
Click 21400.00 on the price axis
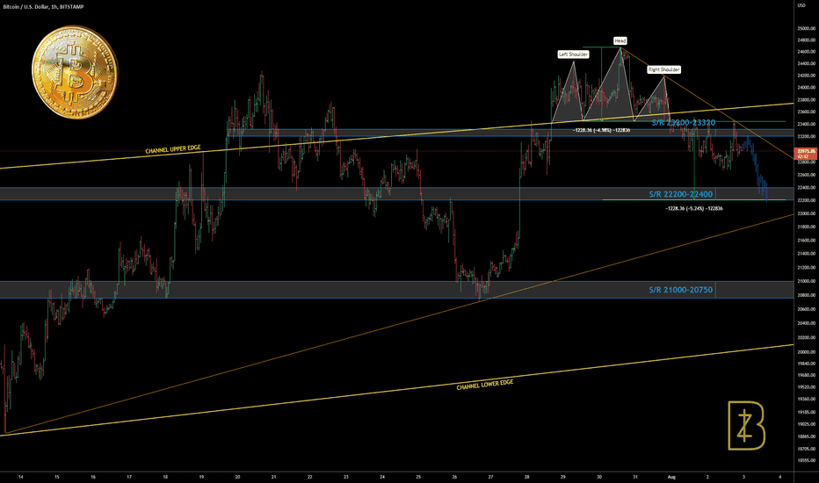807,254
